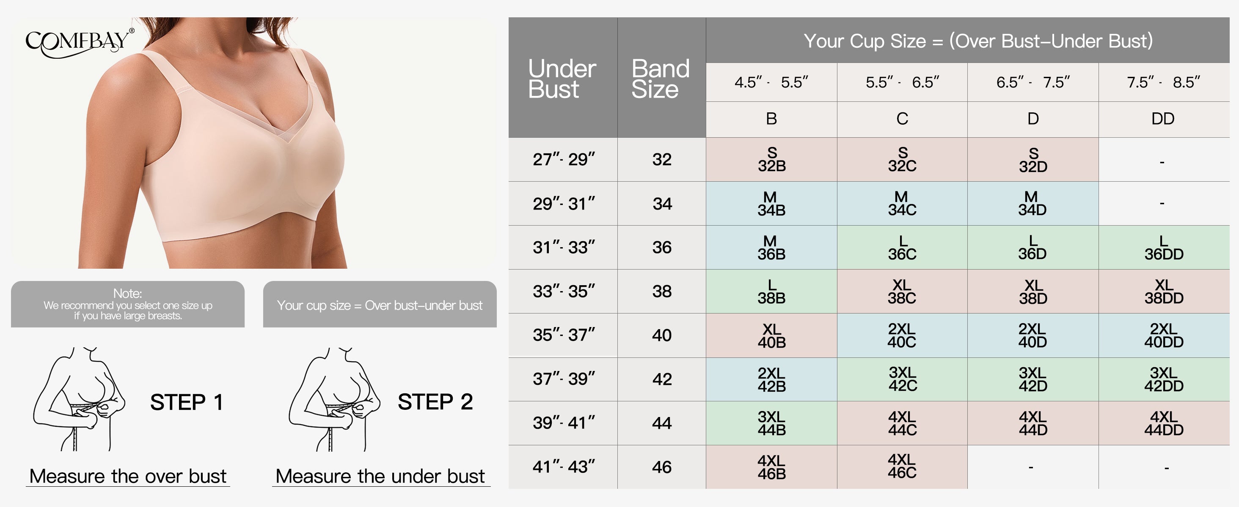Click the Band Size column header
The image size is (1239, 507).
click(661, 79)
